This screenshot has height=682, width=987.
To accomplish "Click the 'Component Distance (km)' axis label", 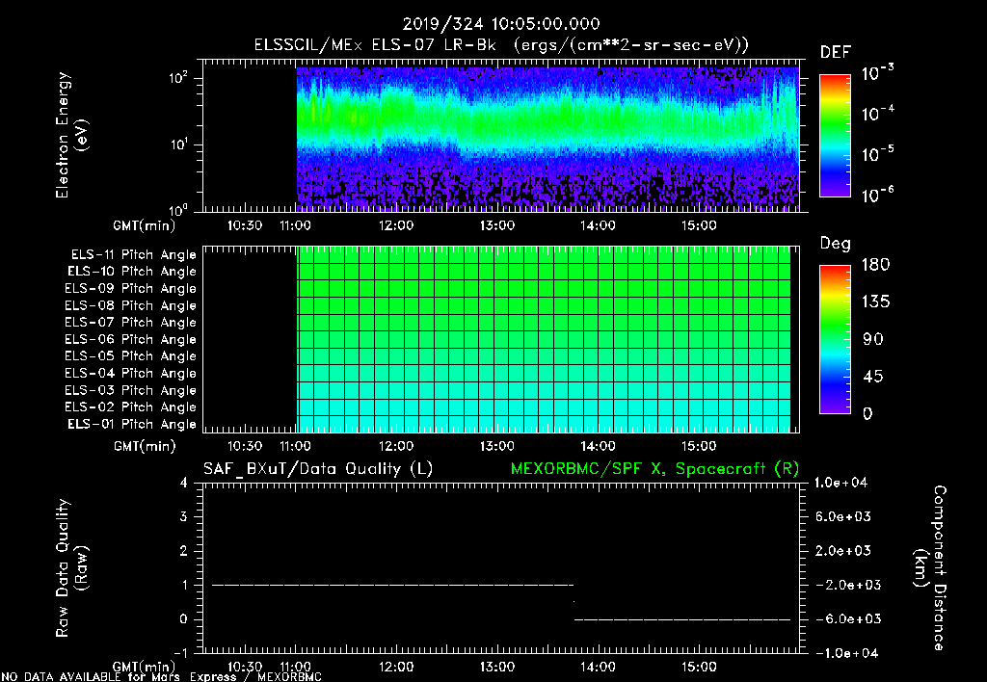I will tap(930, 568).
